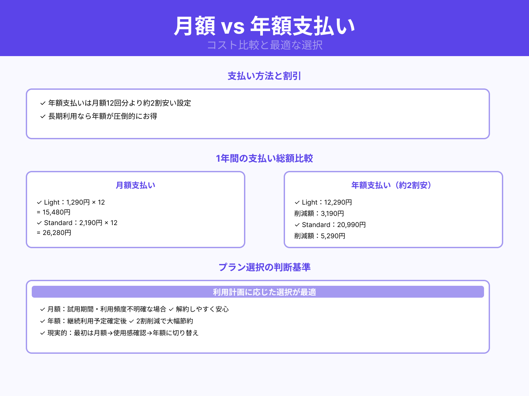The width and height of the screenshot is (529, 396).
Task: Click the 支払い方法と割引 heading
Action: tap(264, 77)
